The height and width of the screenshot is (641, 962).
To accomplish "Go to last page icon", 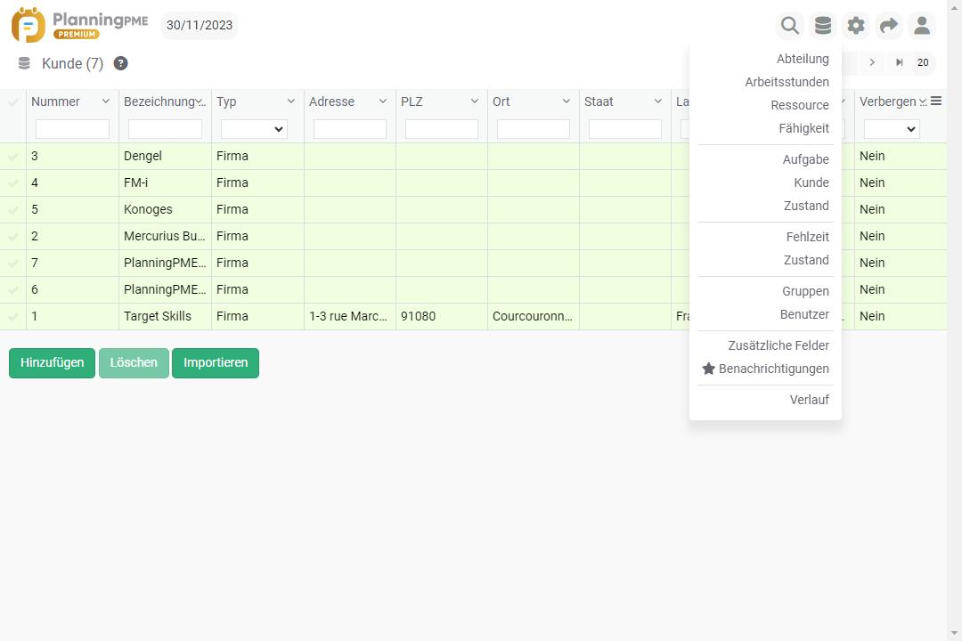I will [x=900, y=62].
